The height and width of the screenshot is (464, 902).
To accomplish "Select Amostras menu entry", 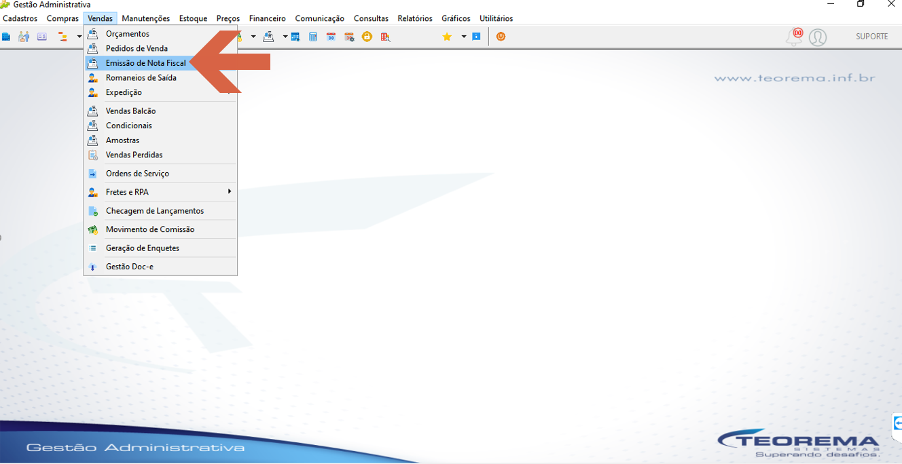I will point(160,140).
